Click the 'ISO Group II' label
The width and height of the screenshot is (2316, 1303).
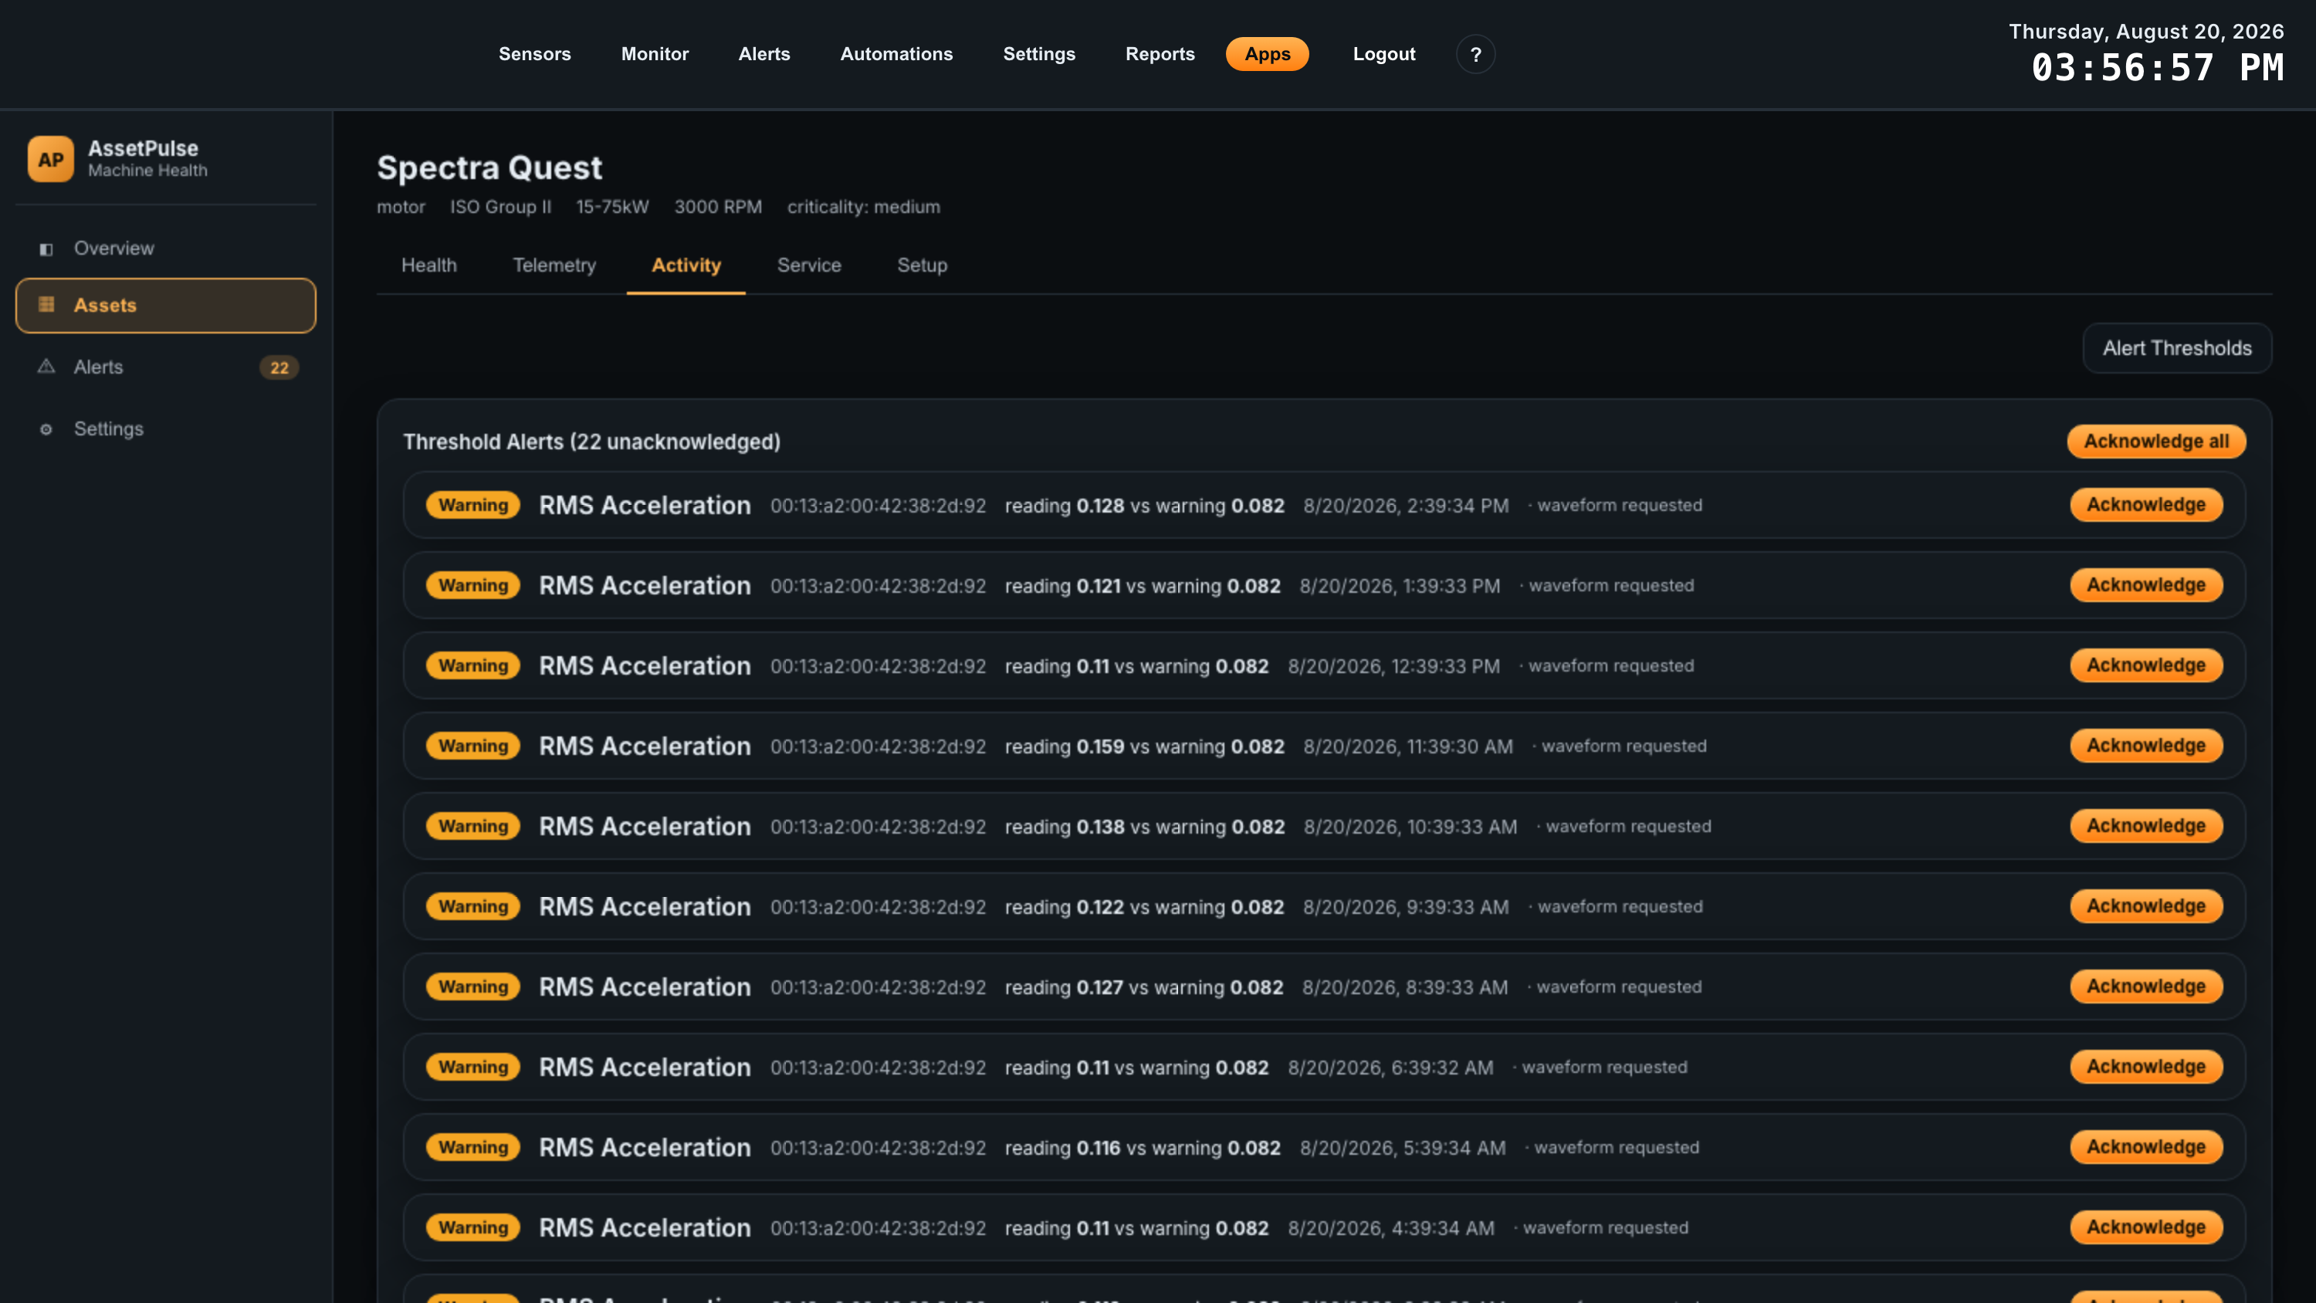pos(501,207)
